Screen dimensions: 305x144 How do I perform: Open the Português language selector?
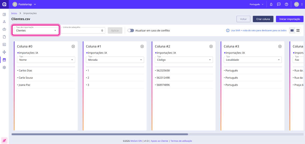[x=256, y=4]
